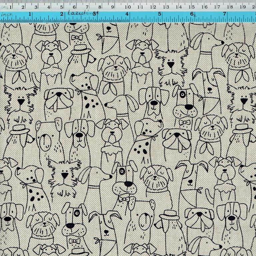Click the number 7 on blue inch scale
The height and width of the screenshot is (256, 256).
coord(225,14)
